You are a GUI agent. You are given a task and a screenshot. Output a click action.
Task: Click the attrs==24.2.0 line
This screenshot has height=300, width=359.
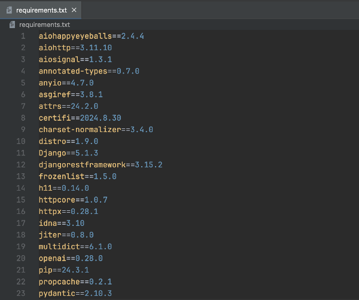click(x=68, y=106)
